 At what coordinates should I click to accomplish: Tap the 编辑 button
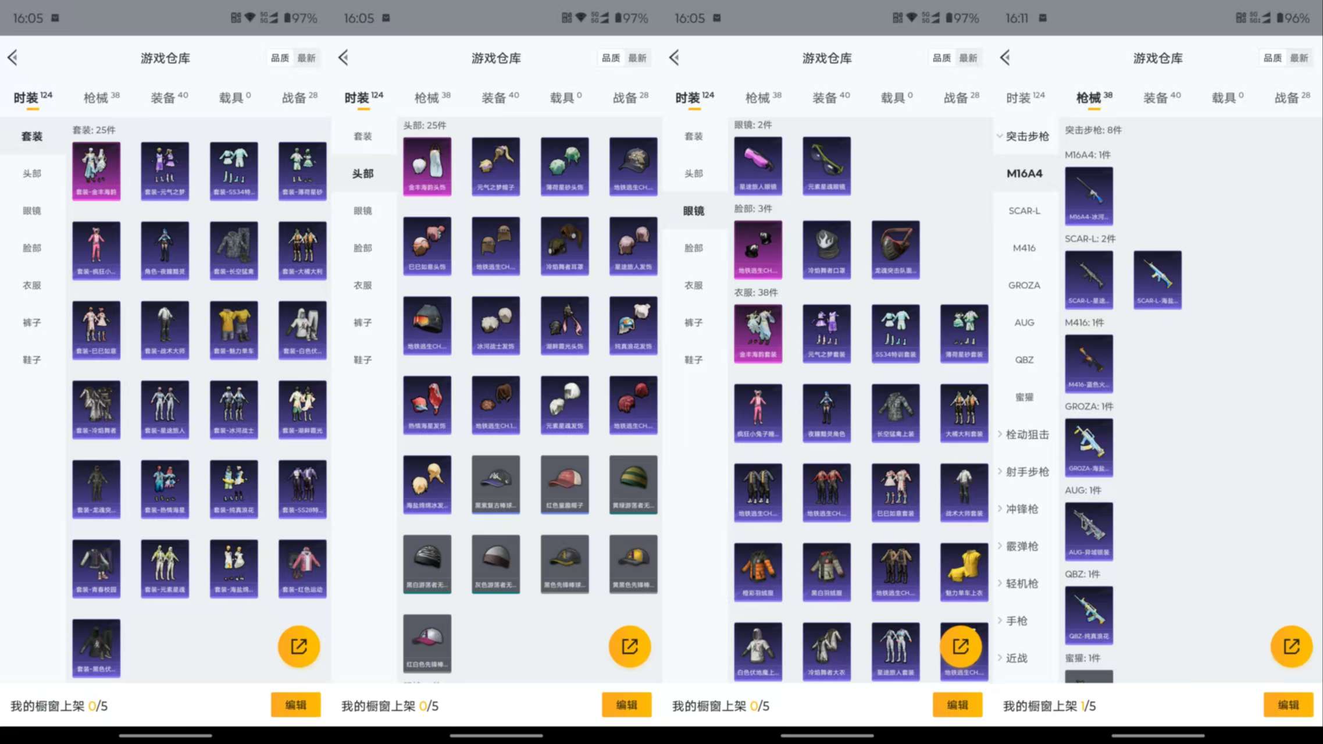295,704
